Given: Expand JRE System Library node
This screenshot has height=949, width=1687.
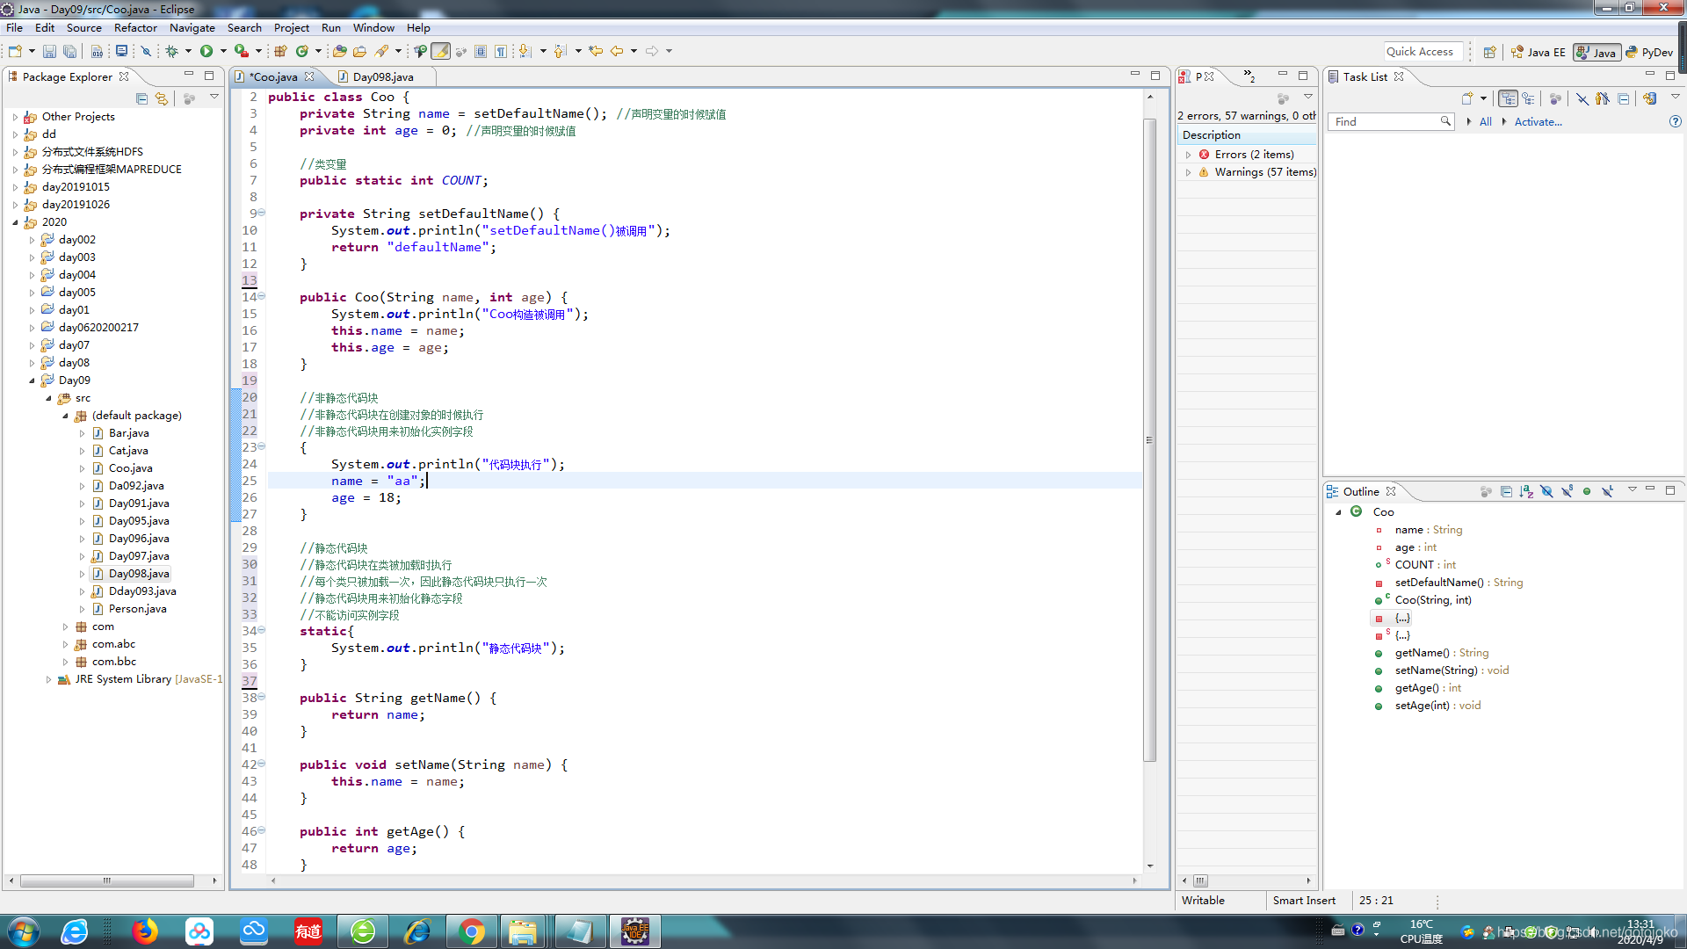Looking at the screenshot, I should point(48,679).
